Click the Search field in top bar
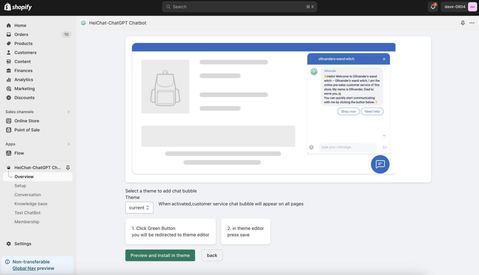Image resolution: width=479 pixels, height=275 pixels. 240,7
